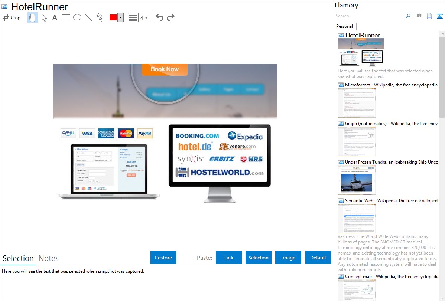445x301 pixels.
Task: Open the HotelRunner snapshot thumbnail
Action: click(361, 52)
